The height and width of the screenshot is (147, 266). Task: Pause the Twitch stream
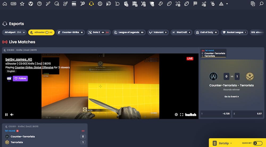[6, 115]
